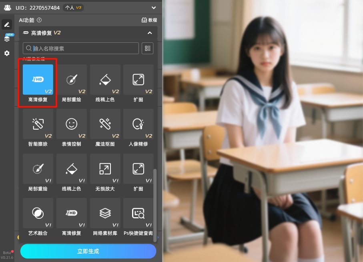This screenshot has width=363, height=262.
Task: Open the settings gear sidebar tab
Action: tap(7, 53)
